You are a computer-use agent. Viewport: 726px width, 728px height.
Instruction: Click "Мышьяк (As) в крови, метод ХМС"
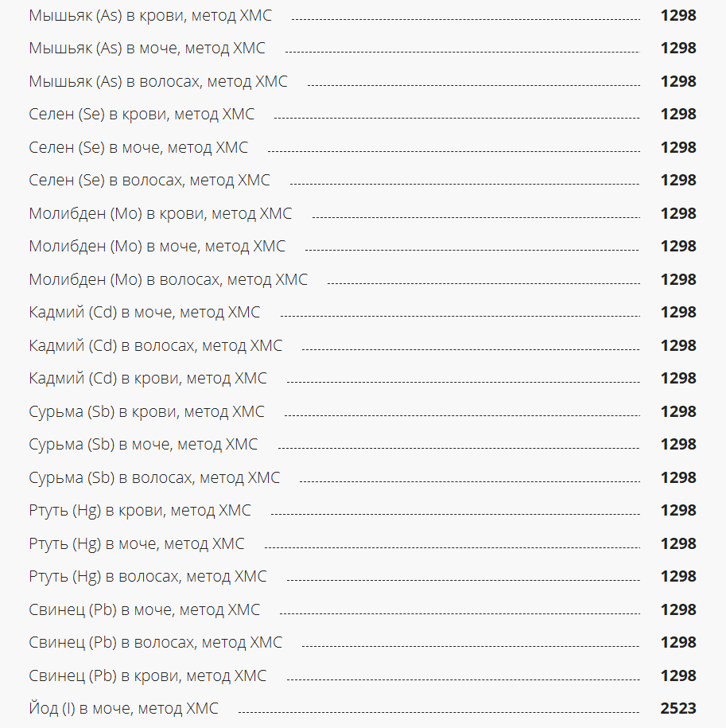click(155, 15)
